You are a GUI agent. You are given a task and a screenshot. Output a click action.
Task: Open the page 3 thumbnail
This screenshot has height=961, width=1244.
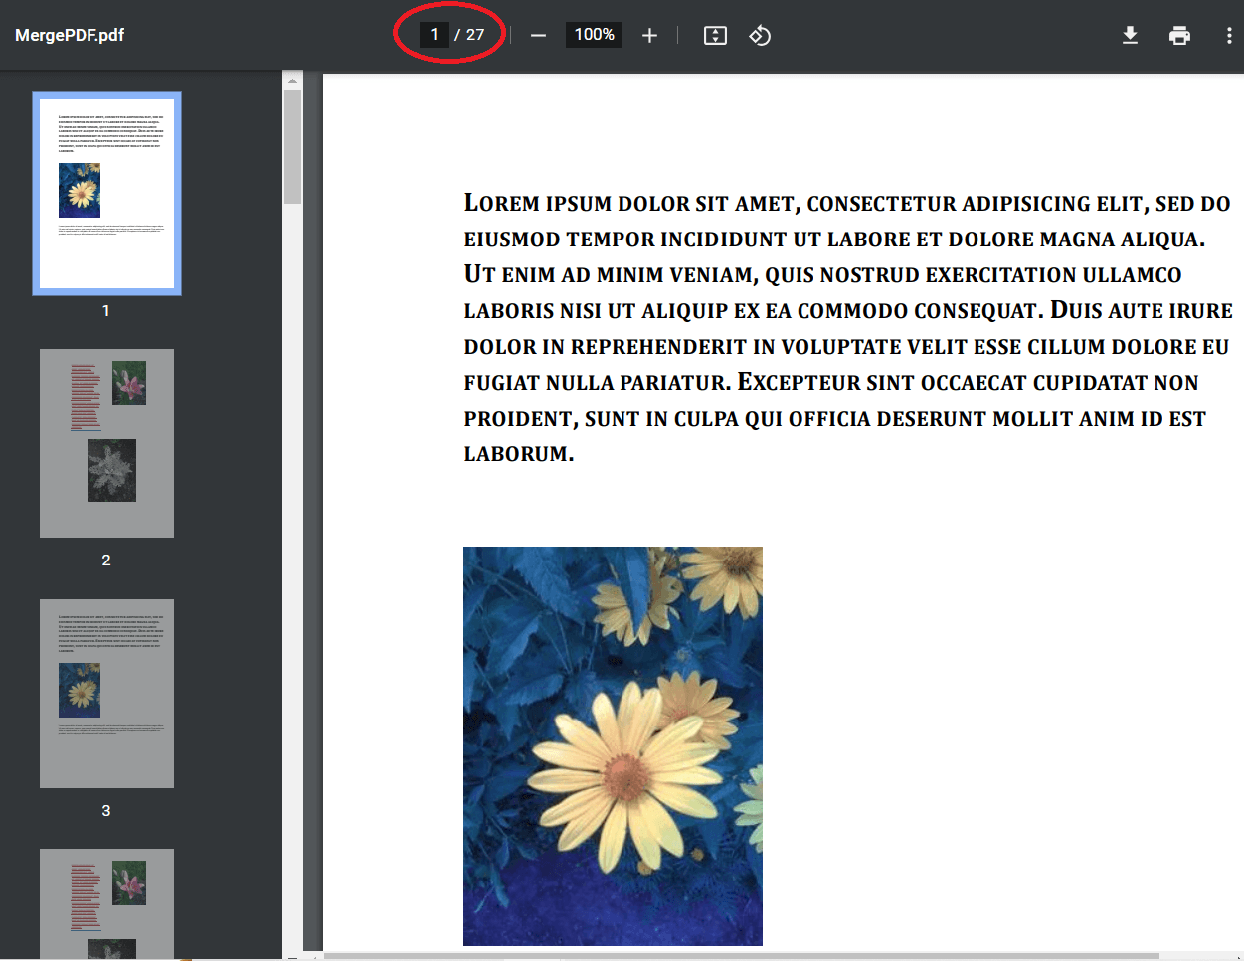click(106, 694)
